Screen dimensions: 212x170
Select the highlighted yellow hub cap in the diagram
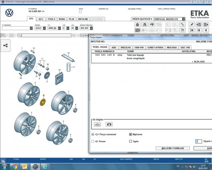coord(43,102)
